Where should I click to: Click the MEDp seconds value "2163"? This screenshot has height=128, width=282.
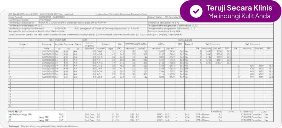coord(162,63)
